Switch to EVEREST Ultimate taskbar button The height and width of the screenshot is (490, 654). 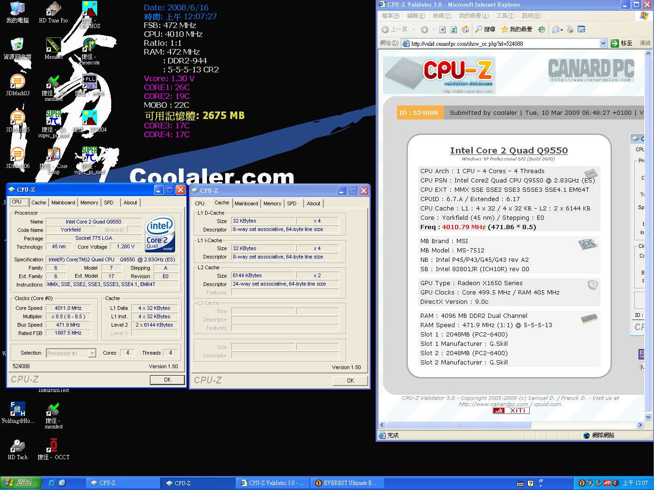click(348, 483)
